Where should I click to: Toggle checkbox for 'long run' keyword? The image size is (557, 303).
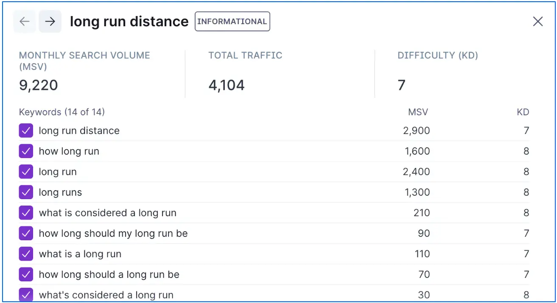point(26,172)
